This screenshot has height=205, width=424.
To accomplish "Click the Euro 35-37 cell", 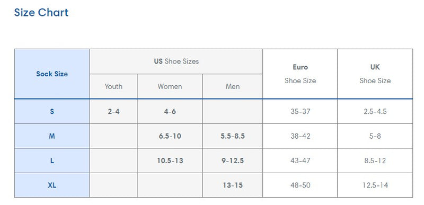I will 300,111.
